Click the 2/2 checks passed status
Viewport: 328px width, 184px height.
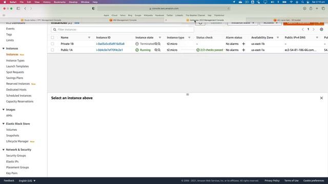(x=210, y=50)
